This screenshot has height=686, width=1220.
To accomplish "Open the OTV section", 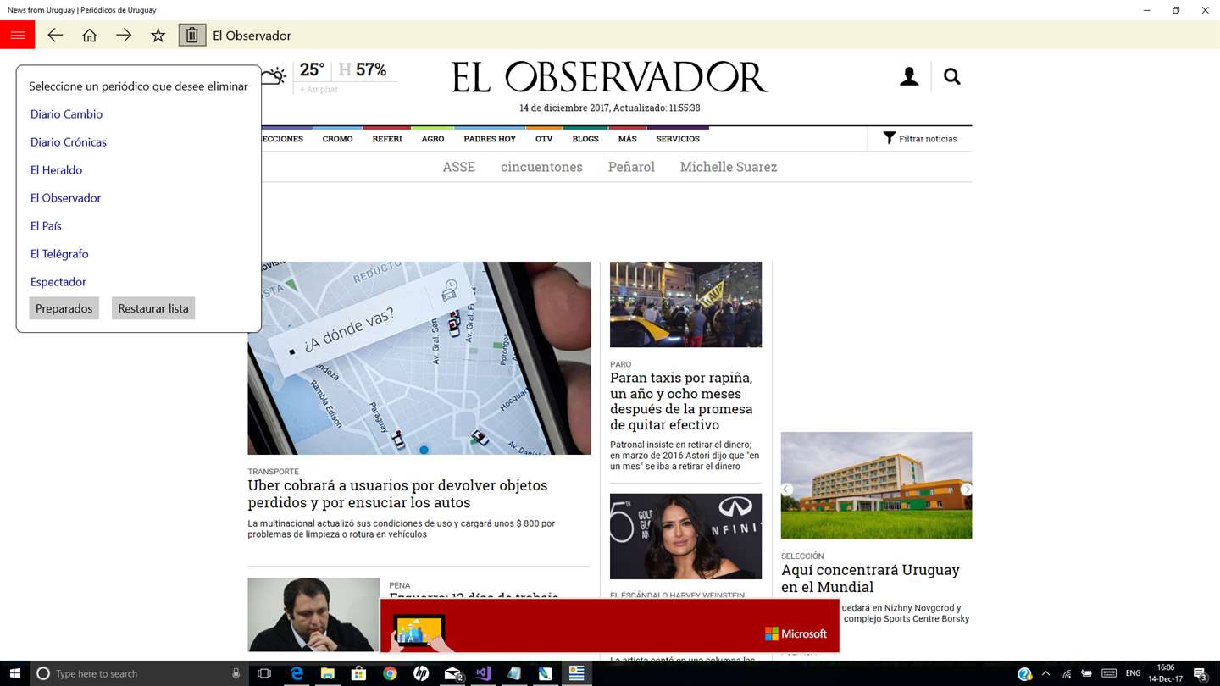I will pyautogui.click(x=544, y=139).
